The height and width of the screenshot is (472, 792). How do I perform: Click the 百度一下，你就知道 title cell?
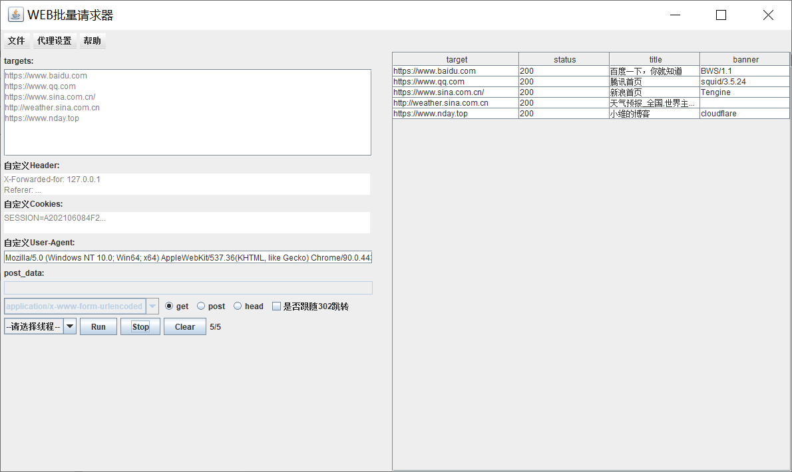(x=655, y=71)
